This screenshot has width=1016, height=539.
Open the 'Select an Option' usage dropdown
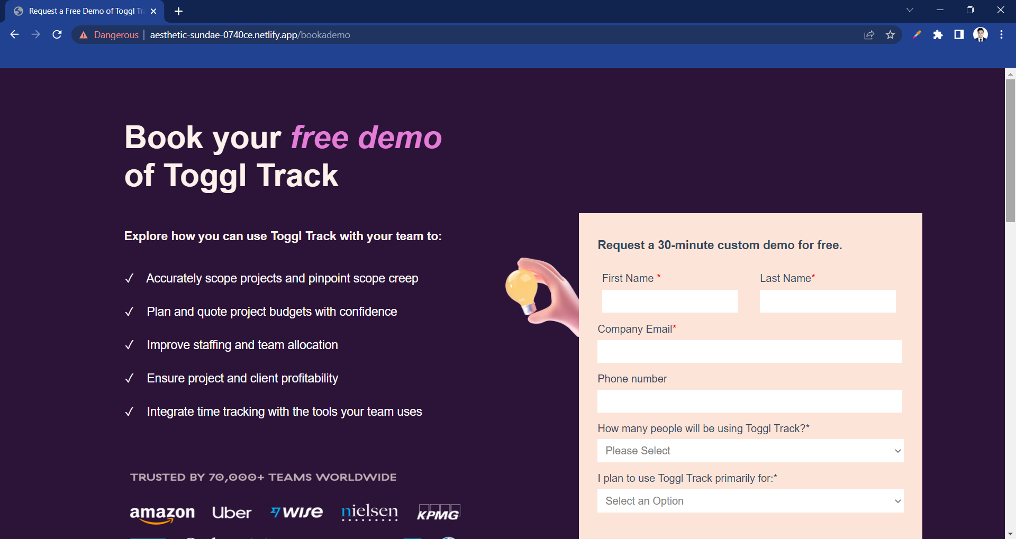click(750, 501)
